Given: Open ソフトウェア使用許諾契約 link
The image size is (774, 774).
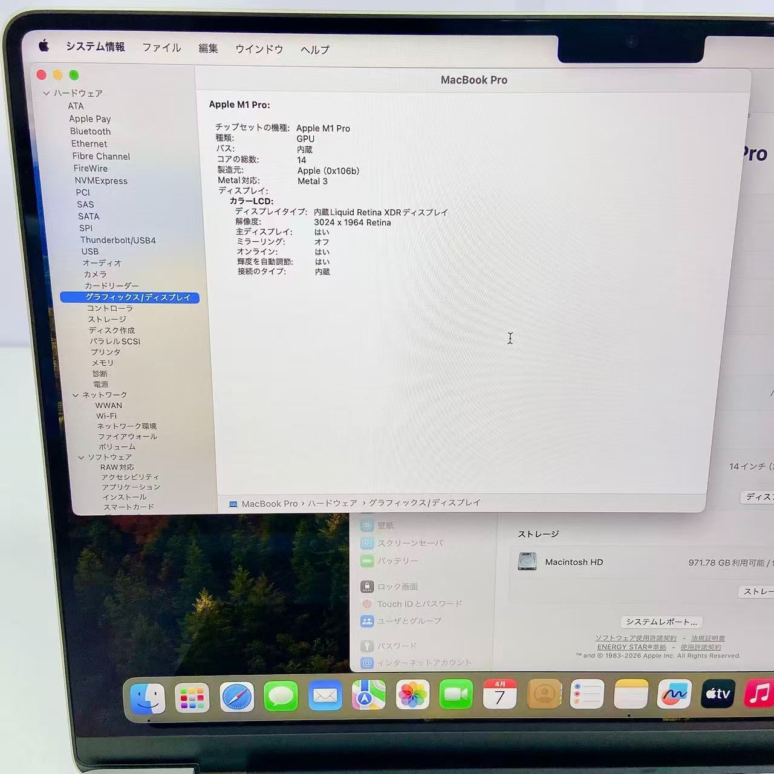Looking at the screenshot, I should pos(636,638).
